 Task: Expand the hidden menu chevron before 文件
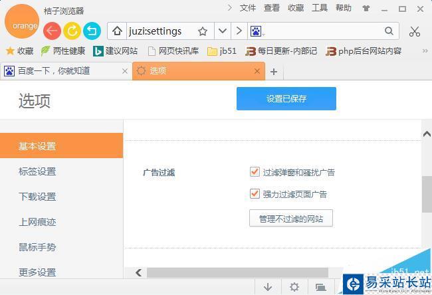click(229, 8)
